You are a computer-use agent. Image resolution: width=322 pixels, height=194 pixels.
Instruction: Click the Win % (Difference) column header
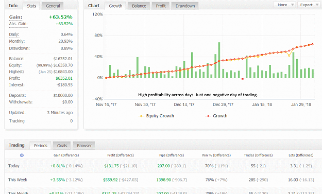[x=216, y=155]
